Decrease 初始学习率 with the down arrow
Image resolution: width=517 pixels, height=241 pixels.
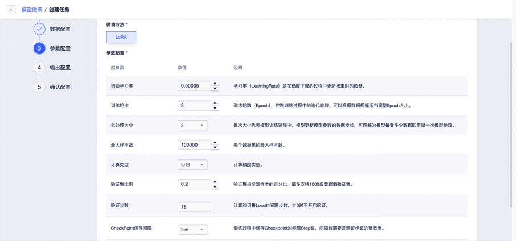point(215,88)
